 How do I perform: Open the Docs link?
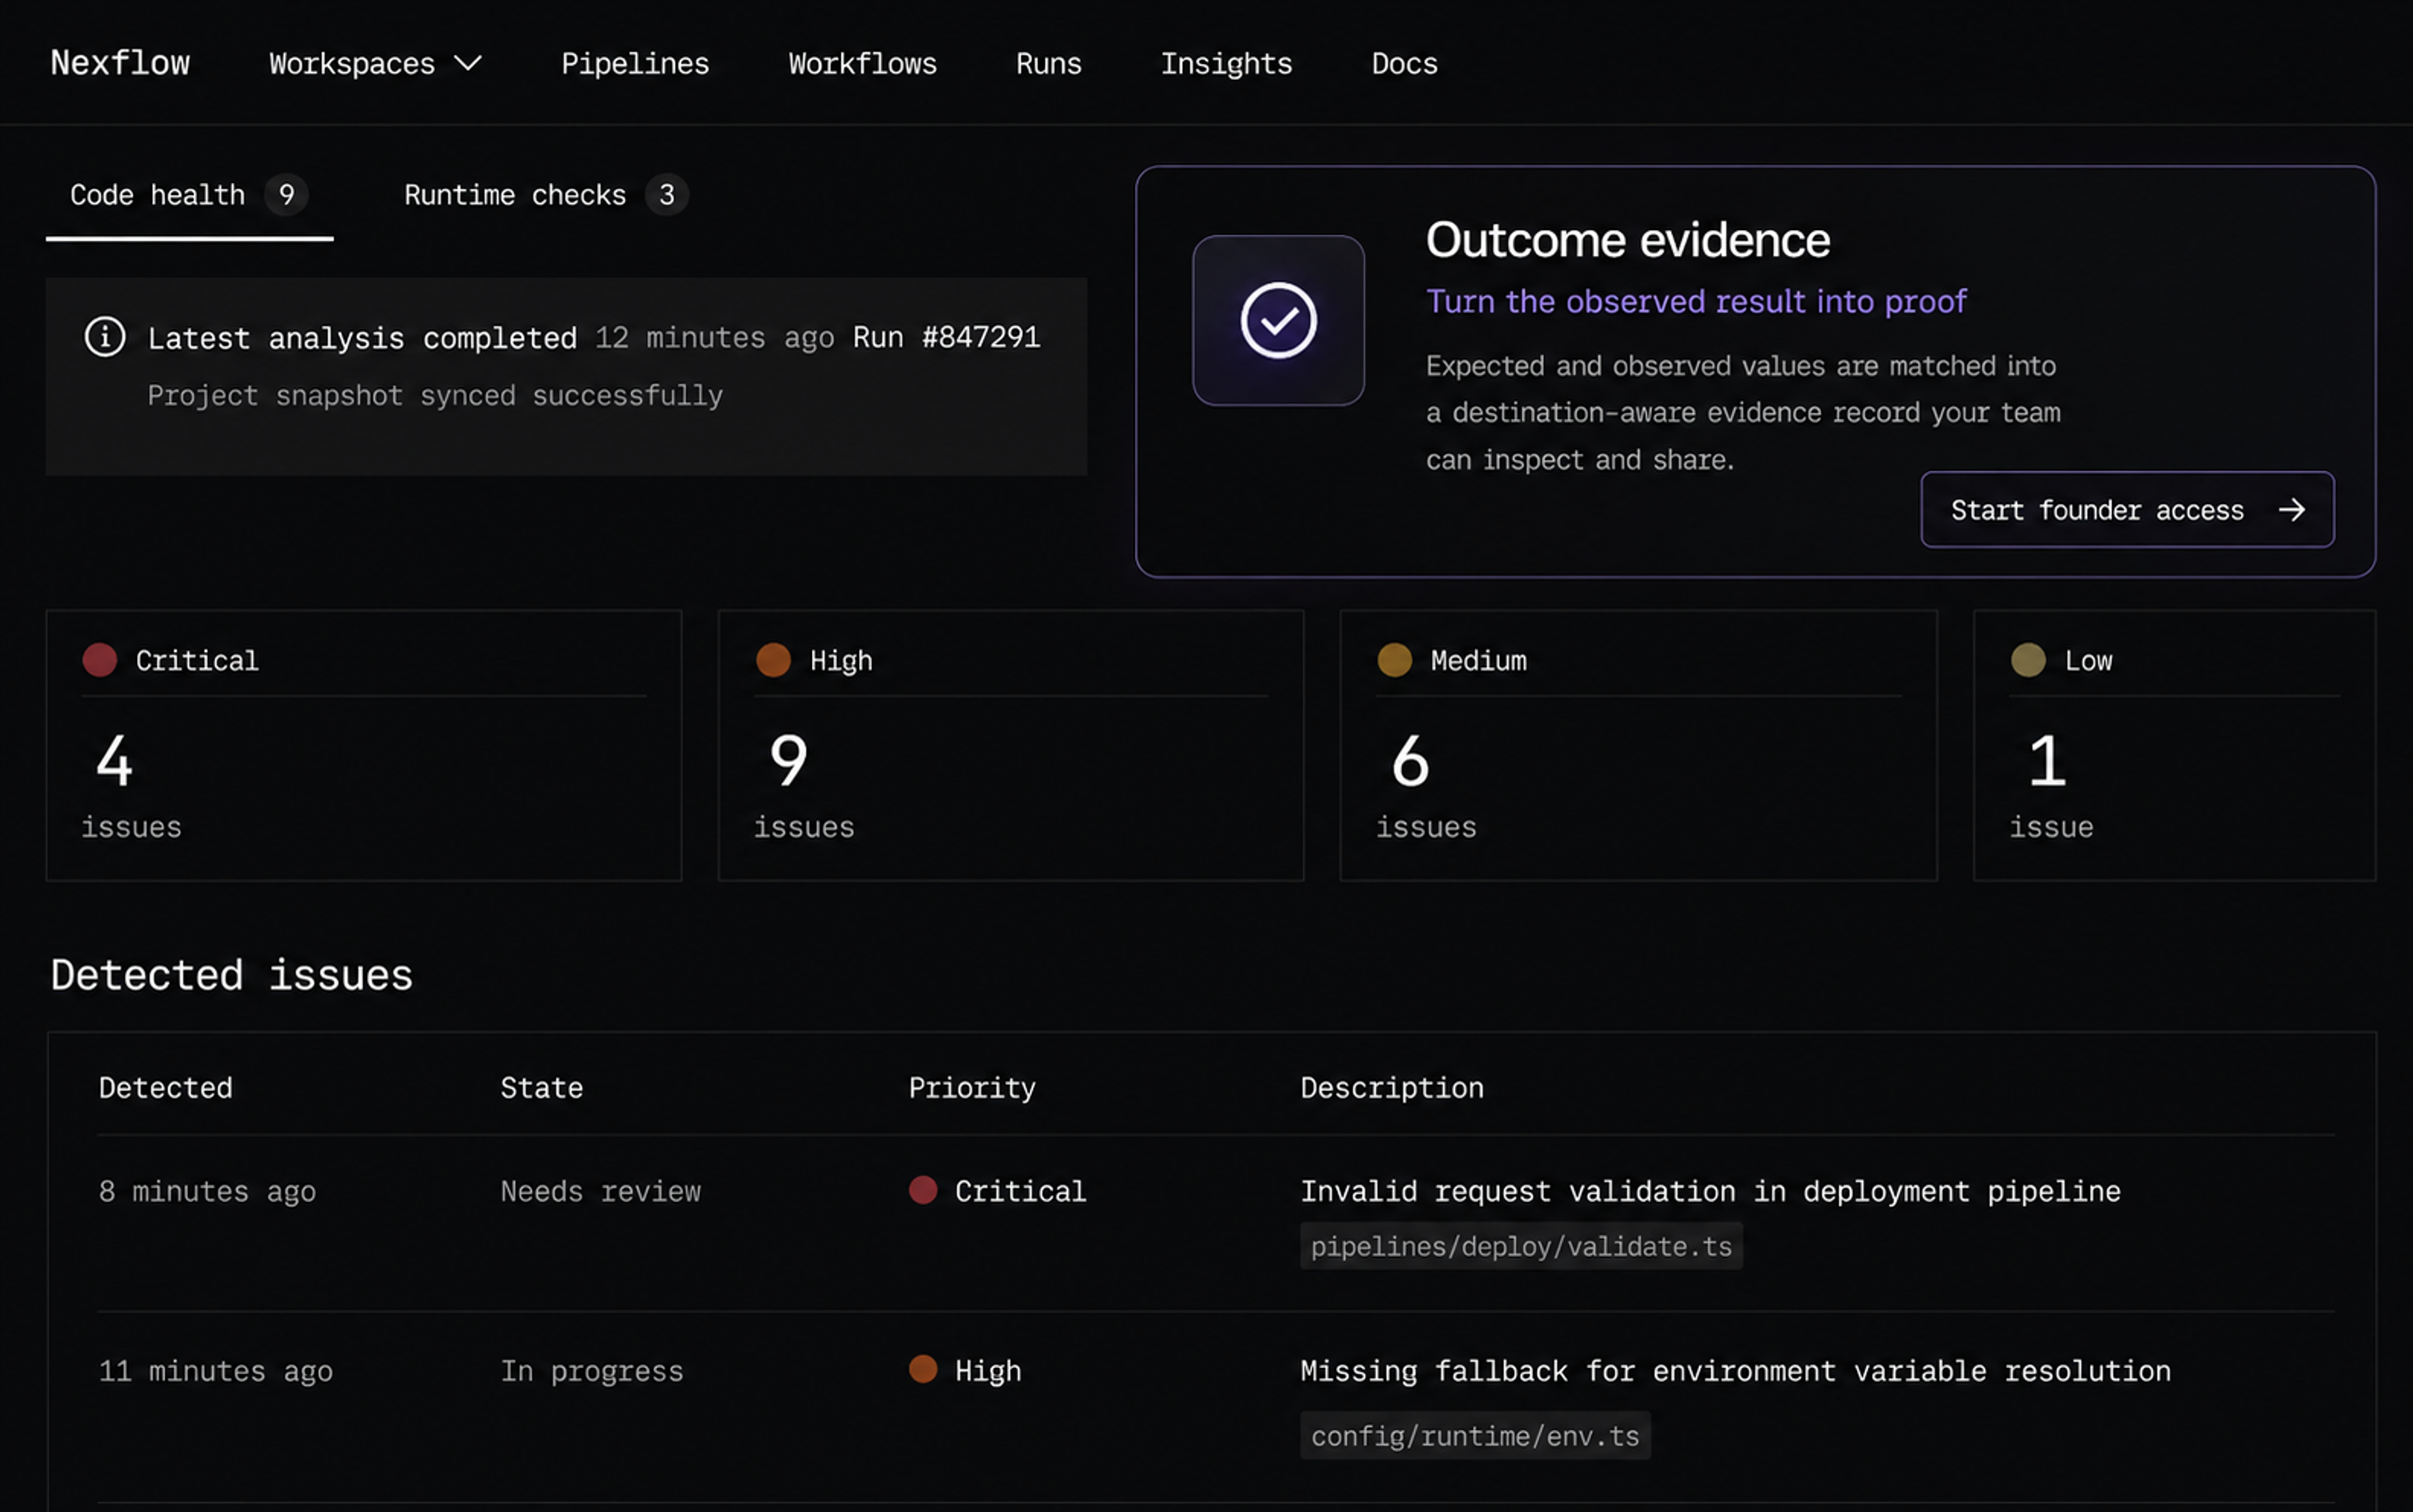click(x=1404, y=64)
